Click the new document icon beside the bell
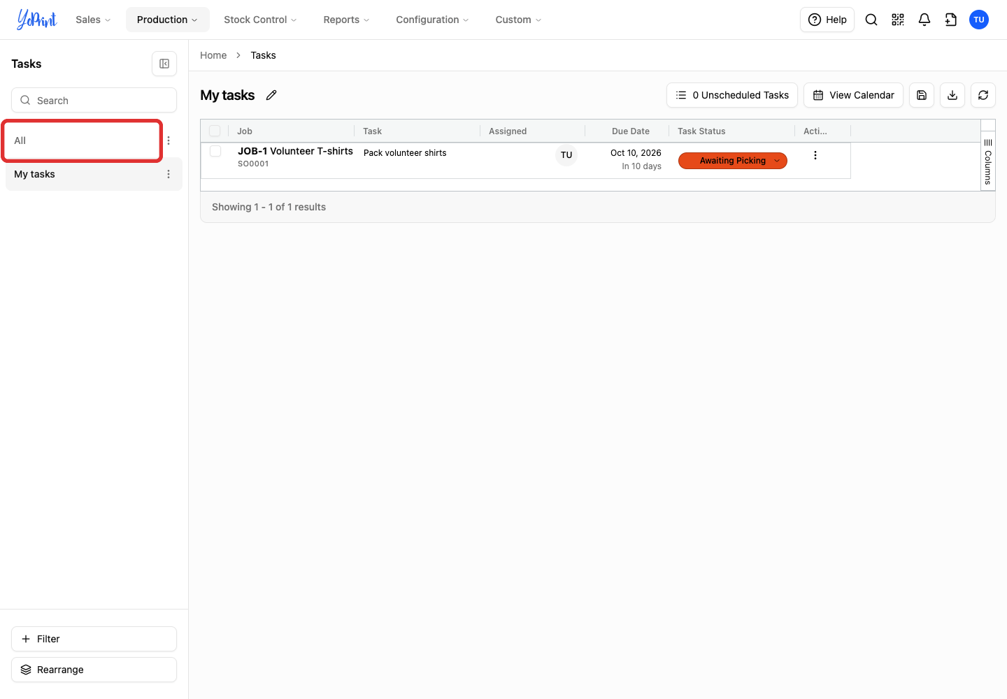Image resolution: width=1007 pixels, height=699 pixels. point(951,20)
